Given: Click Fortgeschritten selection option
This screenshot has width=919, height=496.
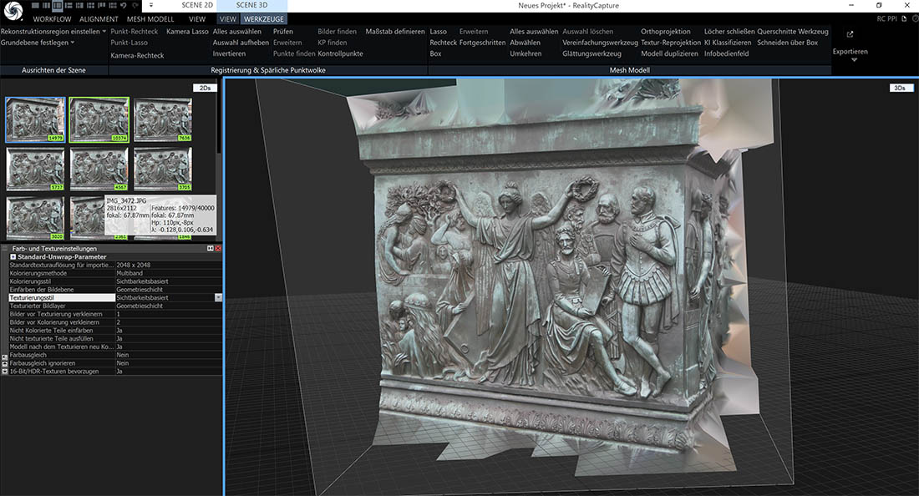Looking at the screenshot, I should 482,43.
